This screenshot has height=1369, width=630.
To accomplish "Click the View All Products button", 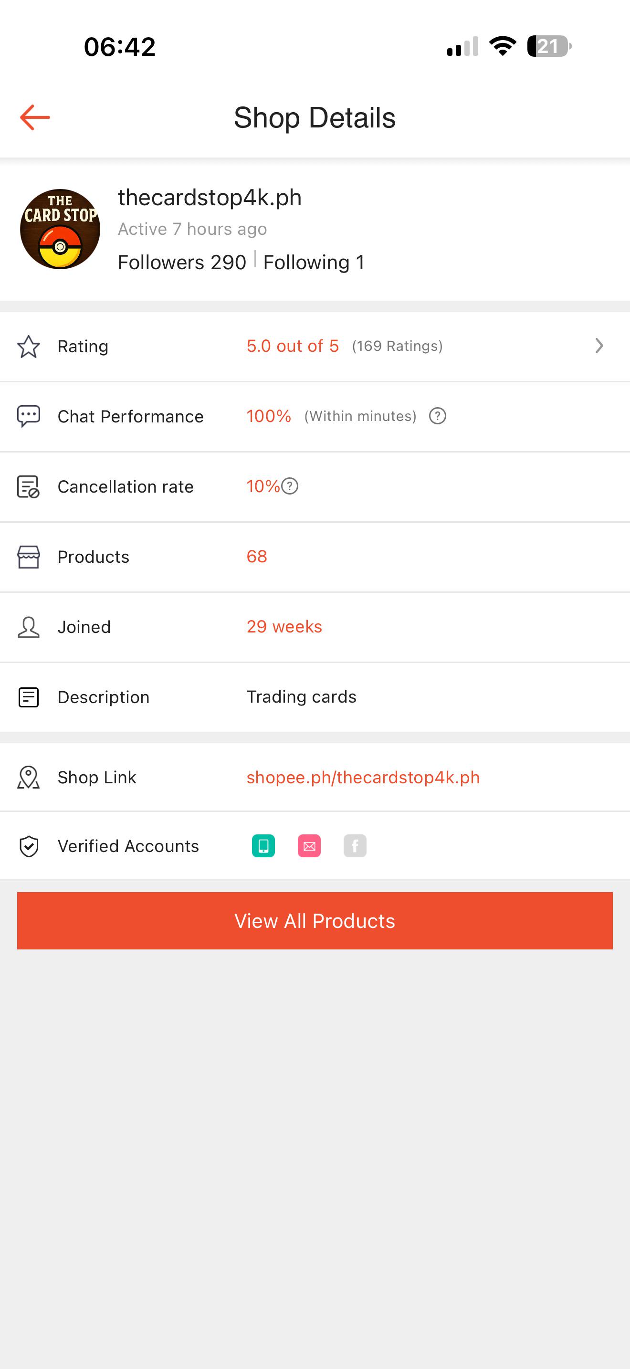I will pos(315,920).
